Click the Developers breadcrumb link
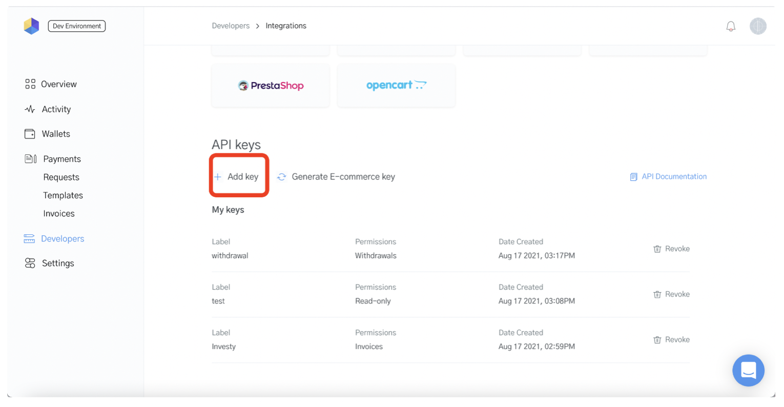 [231, 26]
